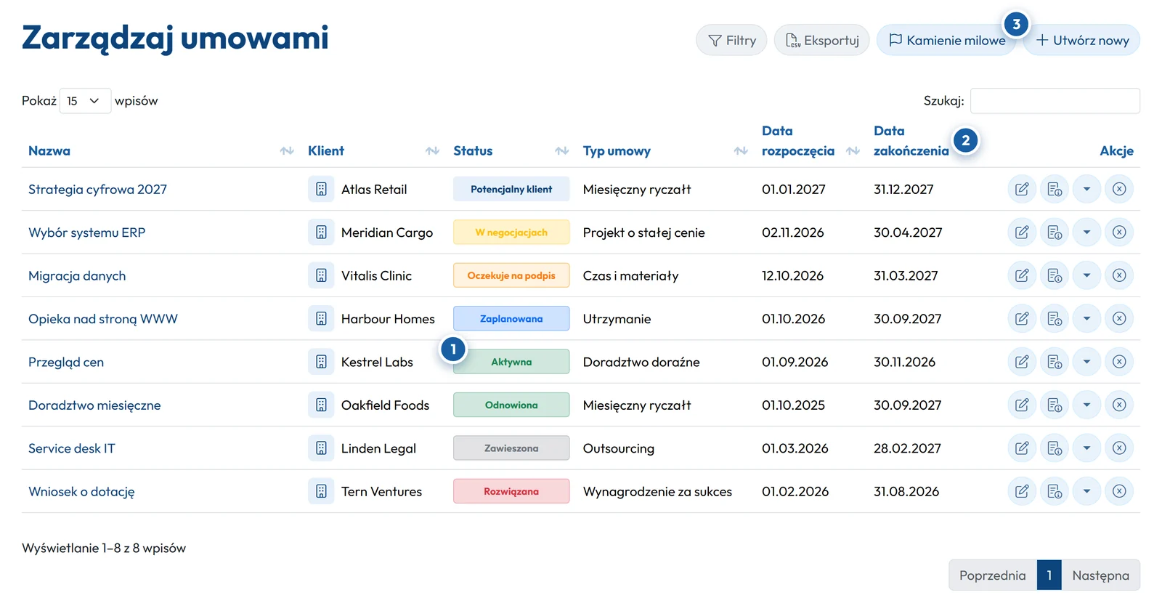This screenshot has height=611, width=1162.
Task: Edit the Strategia cyfrowa 2027 contract
Action: [1021, 189]
